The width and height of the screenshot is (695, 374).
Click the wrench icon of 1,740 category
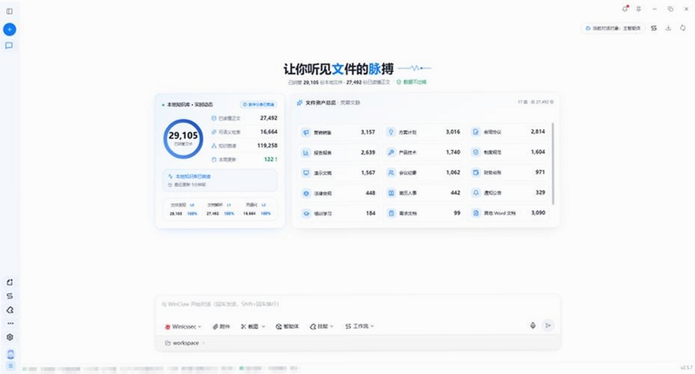click(391, 152)
